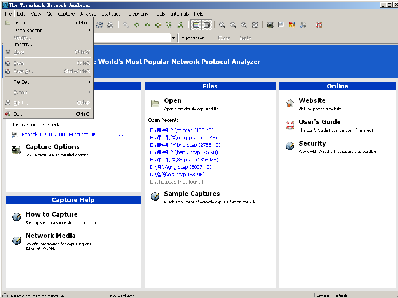The width and height of the screenshot is (398, 298).
Task: Open Preferences via the wrench toolbar icon
Action: pyautogui.click(x=303, y=25)
